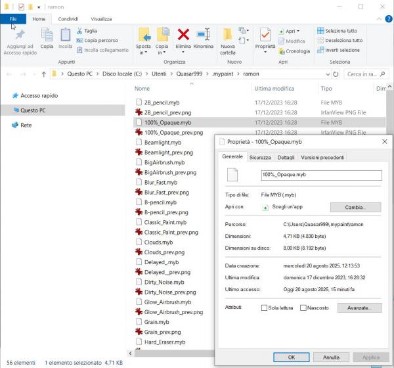Refresh the folder with reload arrow

336,74
